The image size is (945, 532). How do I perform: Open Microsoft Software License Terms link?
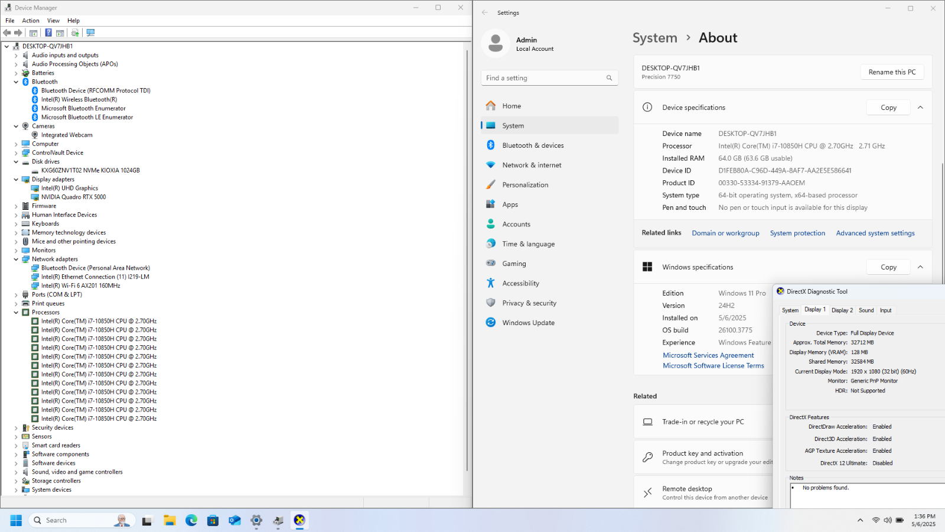point(713,366)
